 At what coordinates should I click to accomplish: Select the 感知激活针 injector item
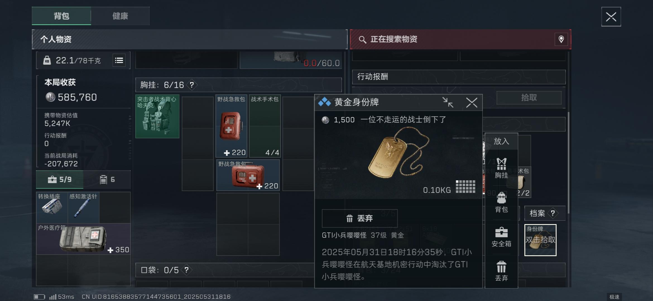click(83, 208)
